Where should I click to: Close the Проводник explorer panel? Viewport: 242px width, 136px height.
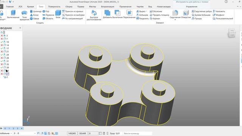pyautogui.click(x=20, y=28)
